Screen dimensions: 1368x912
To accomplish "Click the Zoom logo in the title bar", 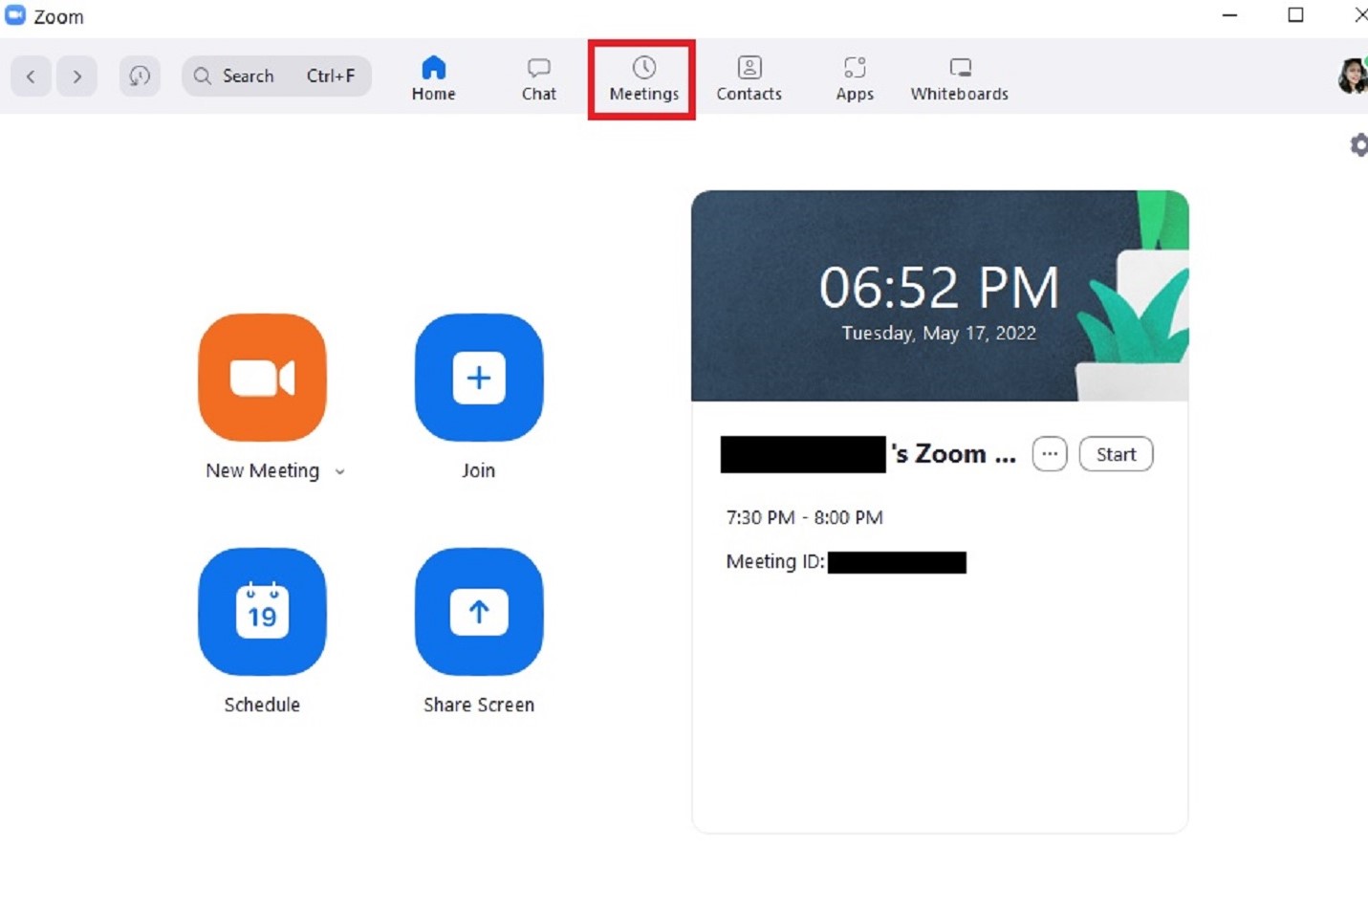I will pyautogui.click(x=15, y=15).
